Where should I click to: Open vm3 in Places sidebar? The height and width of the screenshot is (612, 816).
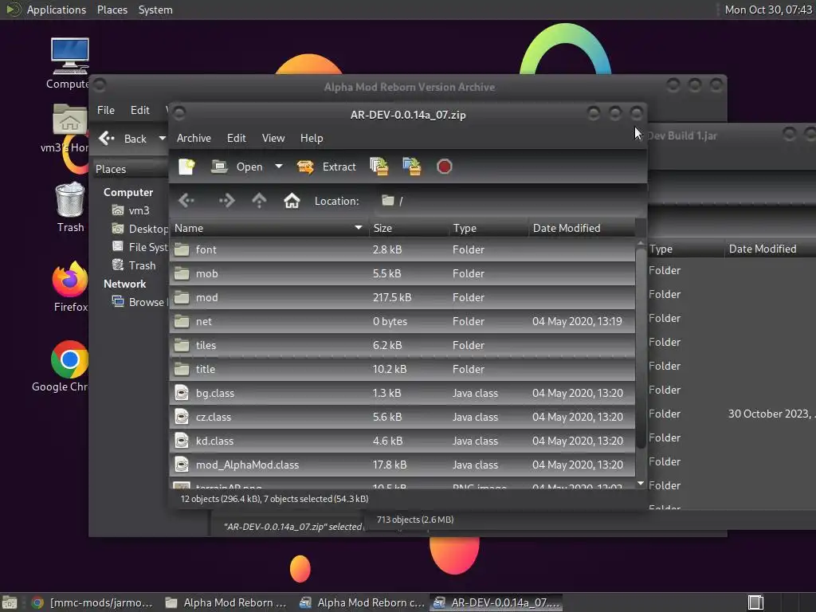pyautogui.click(x=131, y=210)
